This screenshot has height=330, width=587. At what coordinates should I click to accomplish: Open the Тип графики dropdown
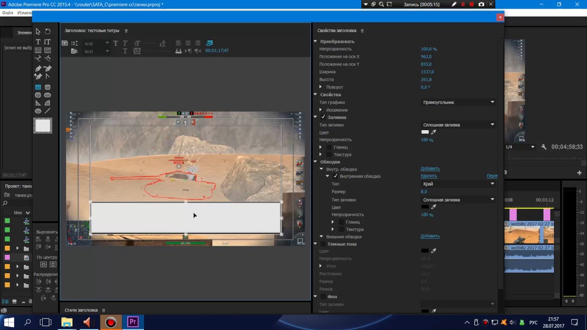(x=459, y=102)
